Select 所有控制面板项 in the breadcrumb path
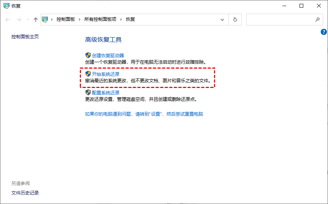328x204 pixels. pos(100,19)
